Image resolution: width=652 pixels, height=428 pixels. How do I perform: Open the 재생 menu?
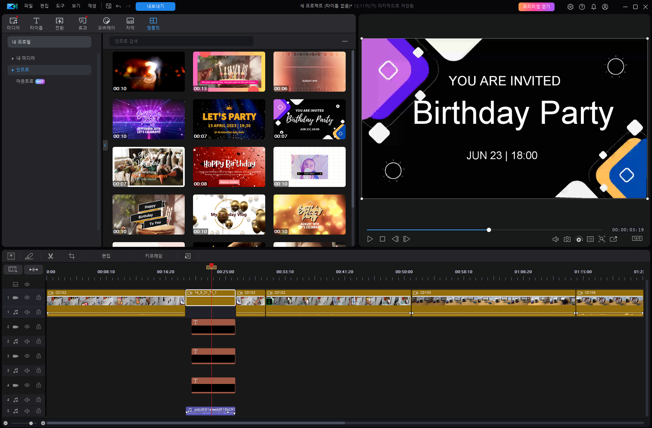pyautogui.click(x=92, y=6)
